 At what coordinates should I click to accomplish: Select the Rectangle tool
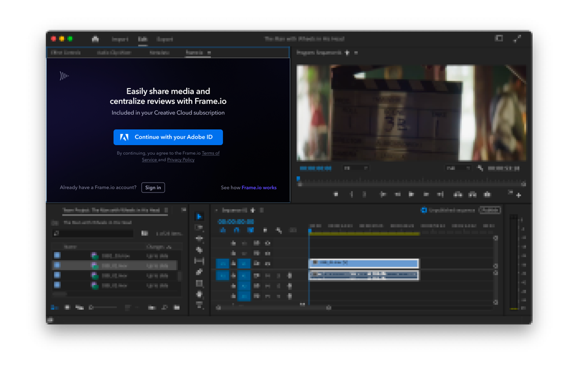(199, 283)
